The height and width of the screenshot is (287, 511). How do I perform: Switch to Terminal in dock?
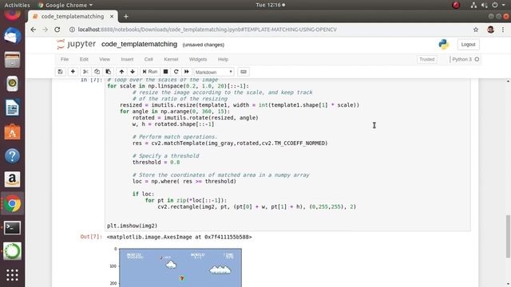(x=13, y=228)
